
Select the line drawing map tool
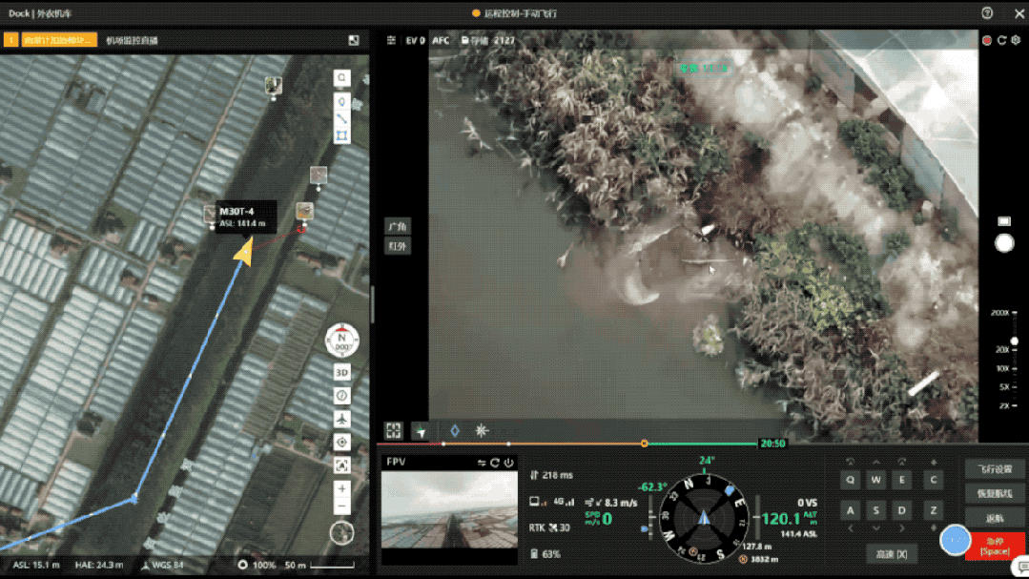point(342,119)
